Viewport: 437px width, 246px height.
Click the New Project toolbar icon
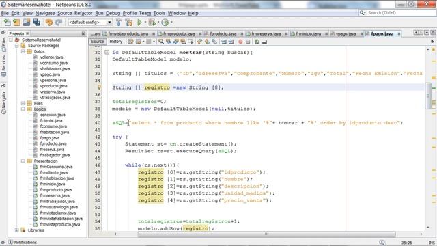click(16, 23)
